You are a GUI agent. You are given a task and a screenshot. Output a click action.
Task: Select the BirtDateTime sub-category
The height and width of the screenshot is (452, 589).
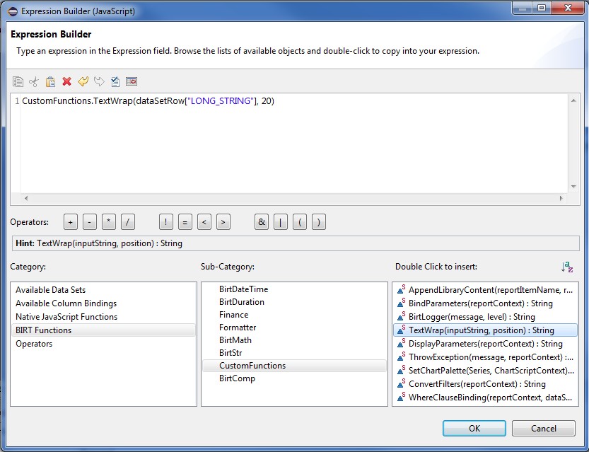(243, 289)
